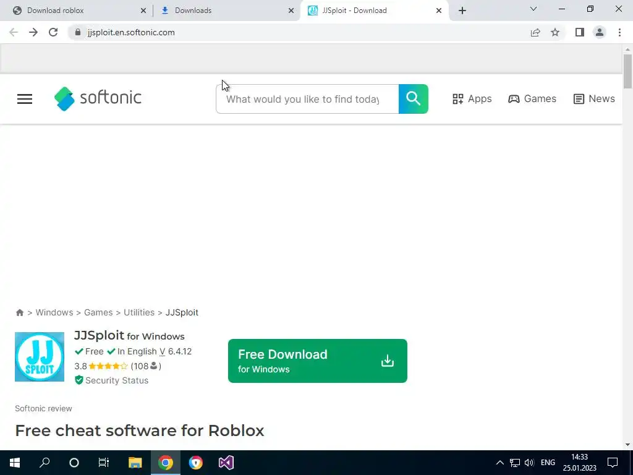This screenshot has height=475, width=633.
Task: Click the Free Download for Windows button
Action: pos(317,361)
